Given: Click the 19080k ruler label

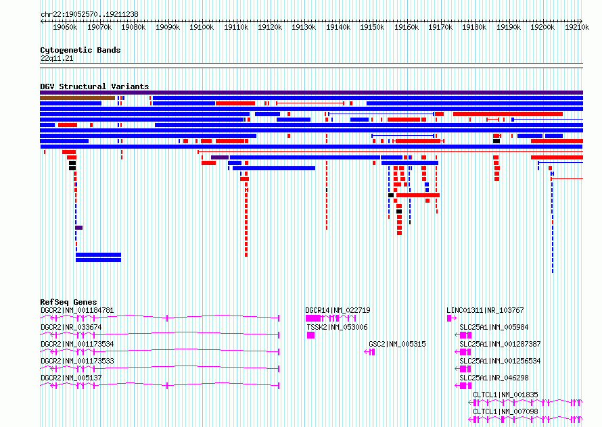Looking at the screenshot, I should click(x=133, y=27).
